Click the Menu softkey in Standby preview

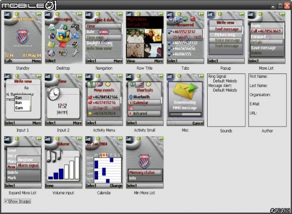[36, 61]
